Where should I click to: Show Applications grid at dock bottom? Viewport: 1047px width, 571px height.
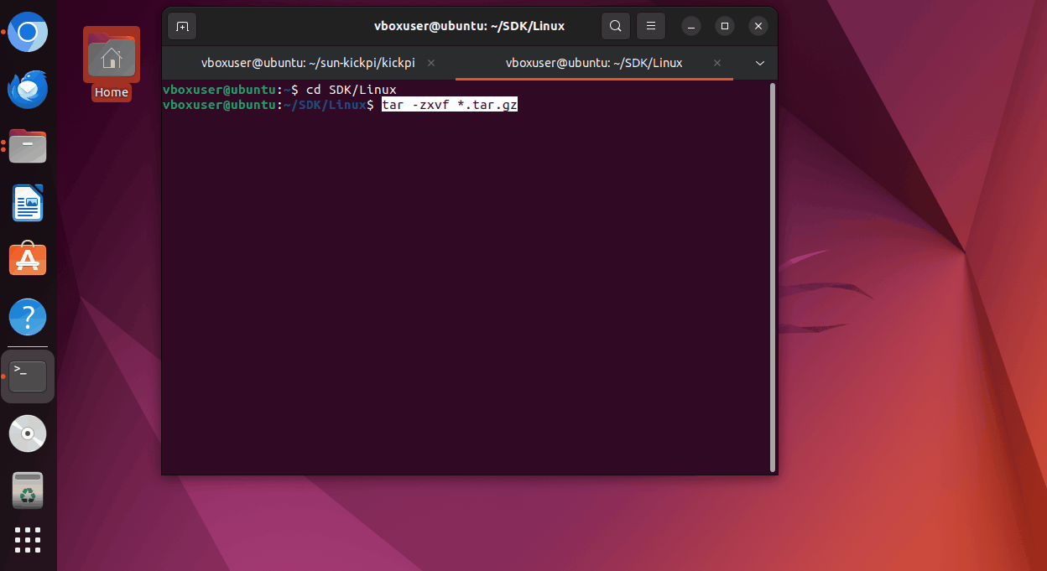pyautogui.click(x=28, y=540)
